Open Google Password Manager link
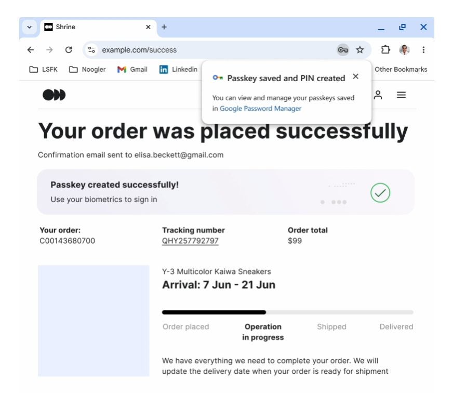The width and height of the screenshot is (452, 393). pos(261,109)
